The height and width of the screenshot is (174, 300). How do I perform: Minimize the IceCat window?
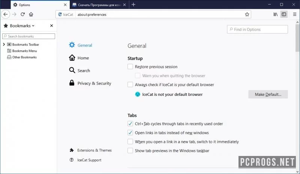269,5
